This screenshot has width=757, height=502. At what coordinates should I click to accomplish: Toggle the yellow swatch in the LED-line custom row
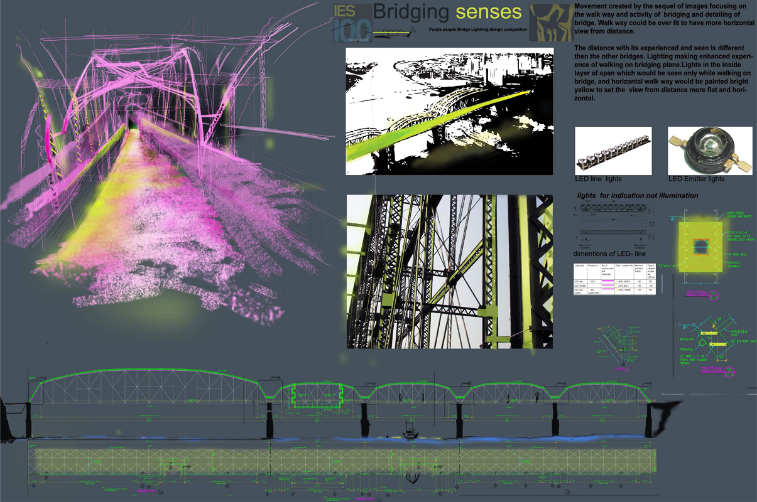click(x=616, y=290)
